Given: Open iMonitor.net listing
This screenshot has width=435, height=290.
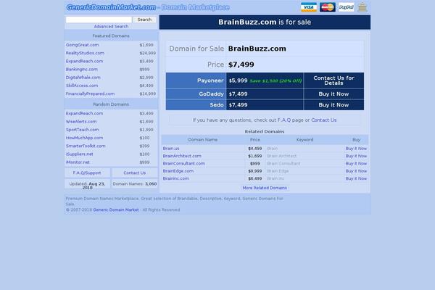Looking at the screenshot, I should (78, 162).
